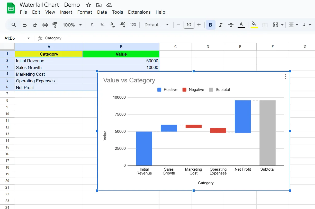Toggle bold formatting
Viewport: 315px width, 209px height.
pos(211,25)
